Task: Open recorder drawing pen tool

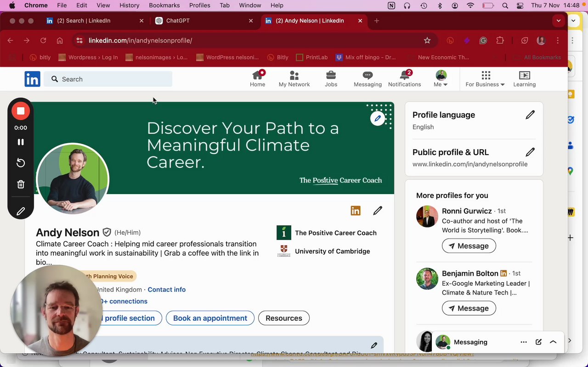Action: pos(21,211)
